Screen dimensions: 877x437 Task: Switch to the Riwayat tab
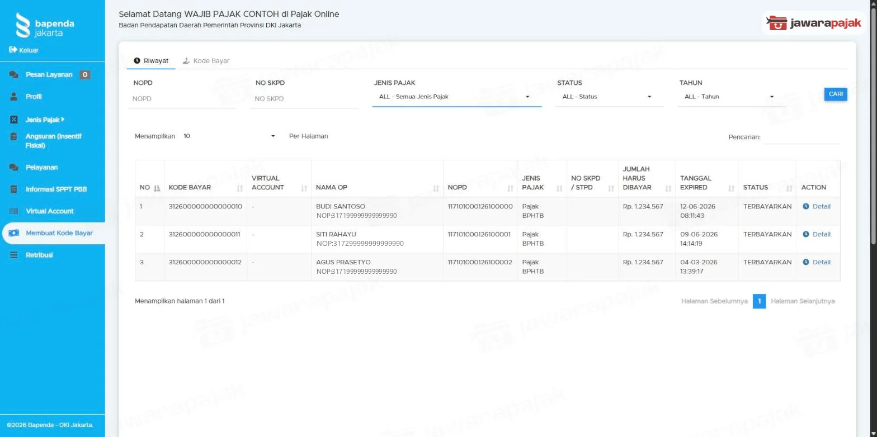click(x=151, y=61)
